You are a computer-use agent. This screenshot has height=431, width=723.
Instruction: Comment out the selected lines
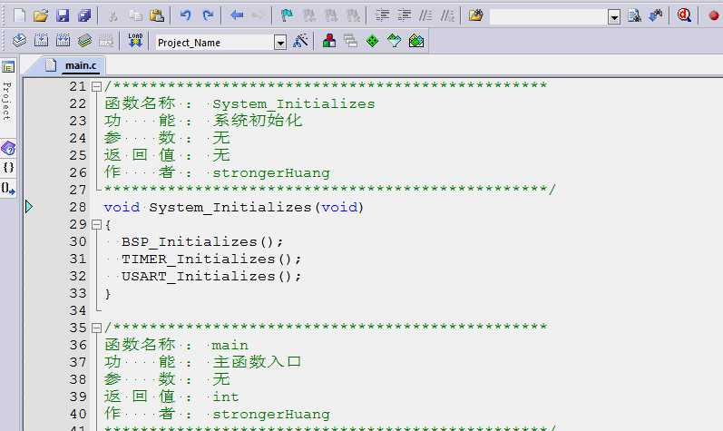(425, 15)
